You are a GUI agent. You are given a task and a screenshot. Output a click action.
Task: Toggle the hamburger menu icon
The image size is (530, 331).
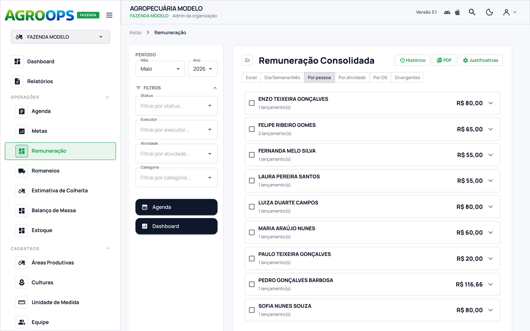109,15
